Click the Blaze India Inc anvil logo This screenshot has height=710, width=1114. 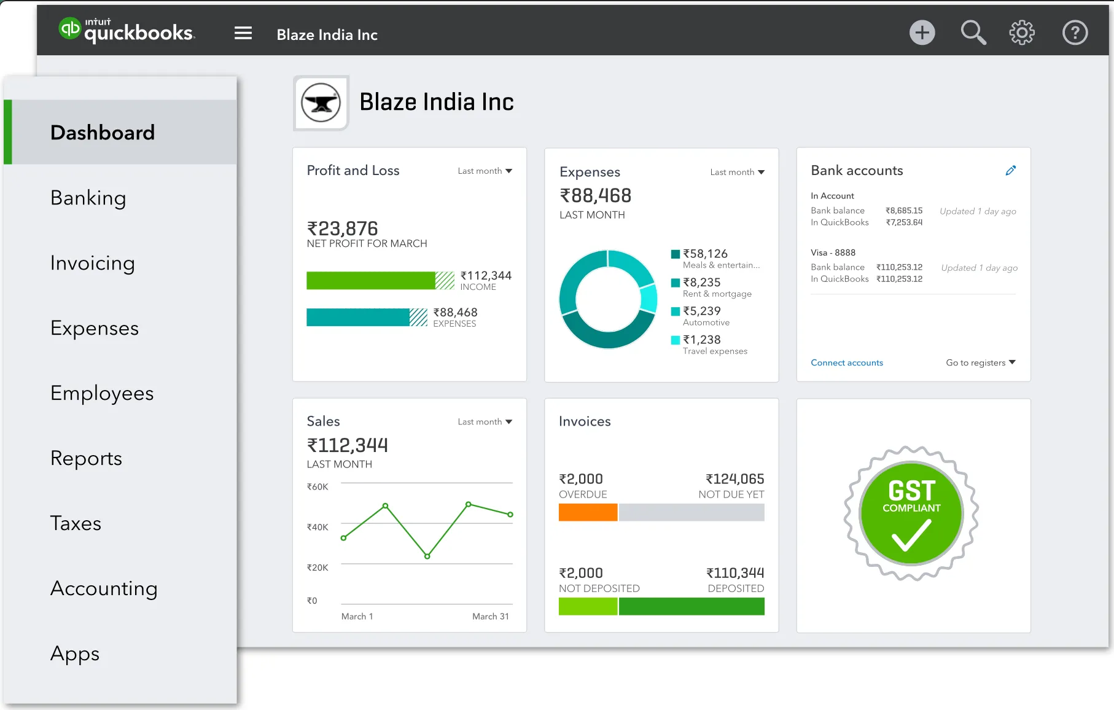point(321,103)
